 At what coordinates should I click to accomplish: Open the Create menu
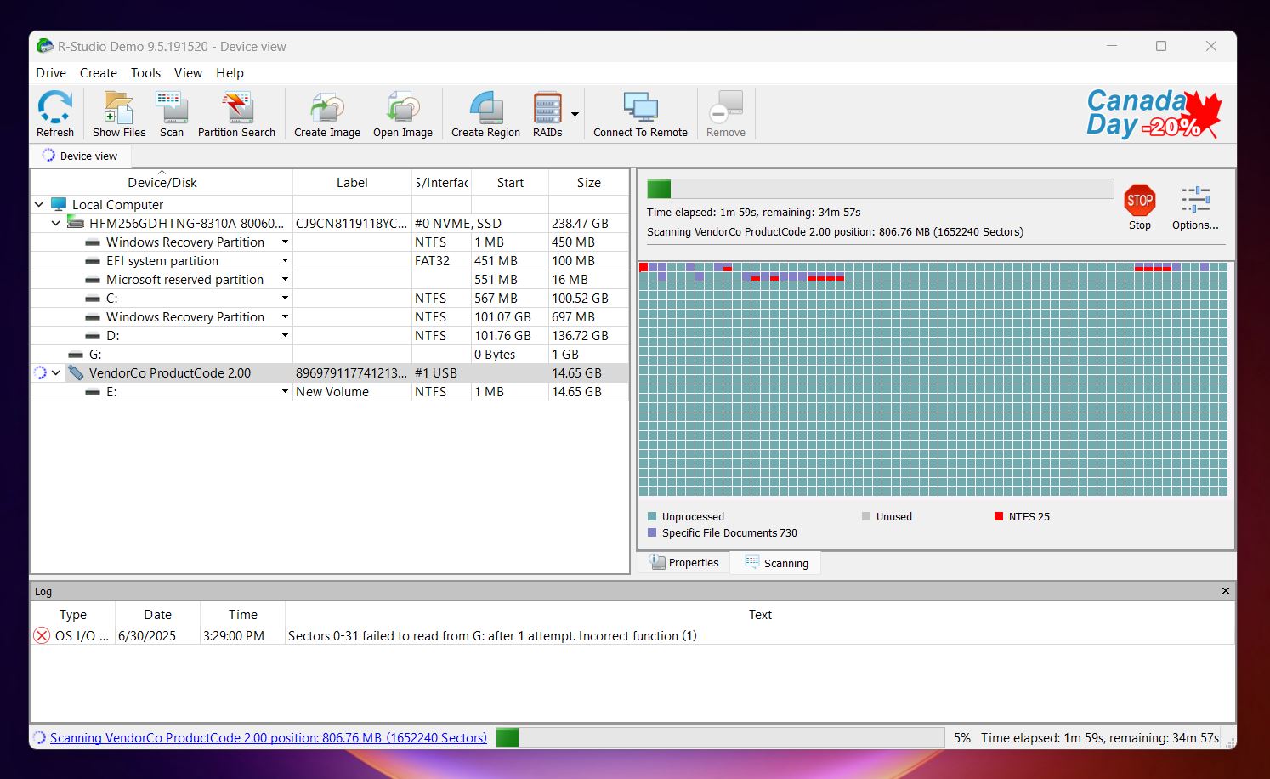(99, 73)
